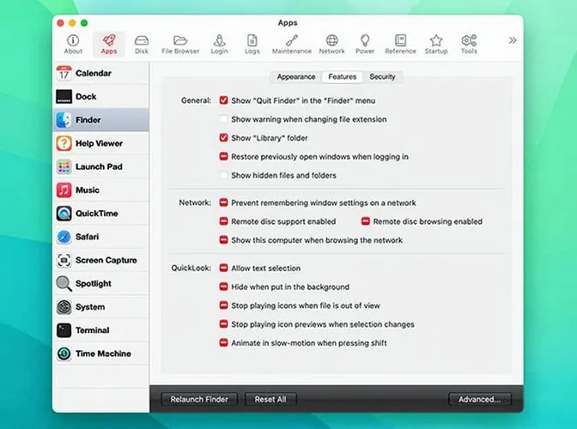Screen dimensions: 577x429
Task: Toggle Stop playing icon previews when selection changes
Action: [x=223, y=324]
